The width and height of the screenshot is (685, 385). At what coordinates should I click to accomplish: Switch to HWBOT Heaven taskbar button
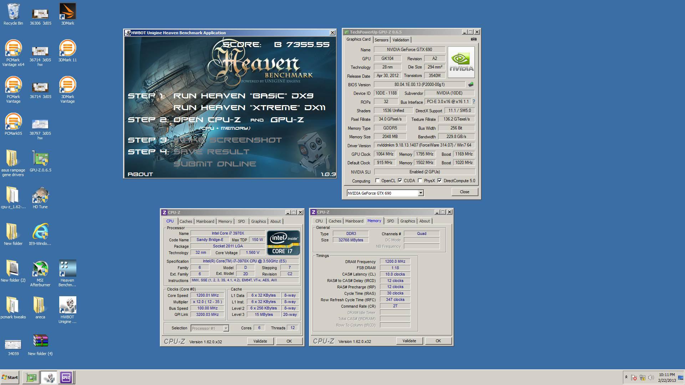[x=49, y=378]
